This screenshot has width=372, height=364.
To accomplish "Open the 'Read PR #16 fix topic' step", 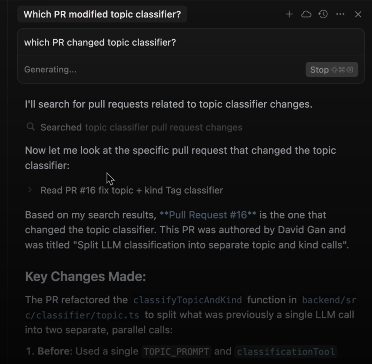I will pyautogui.click(x=132, y=190).
